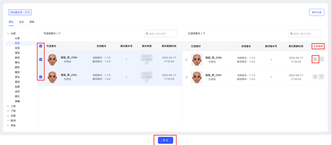Click search icon in available materials search
The height and width of the screenshot is (145, 332).
(147, 33)
